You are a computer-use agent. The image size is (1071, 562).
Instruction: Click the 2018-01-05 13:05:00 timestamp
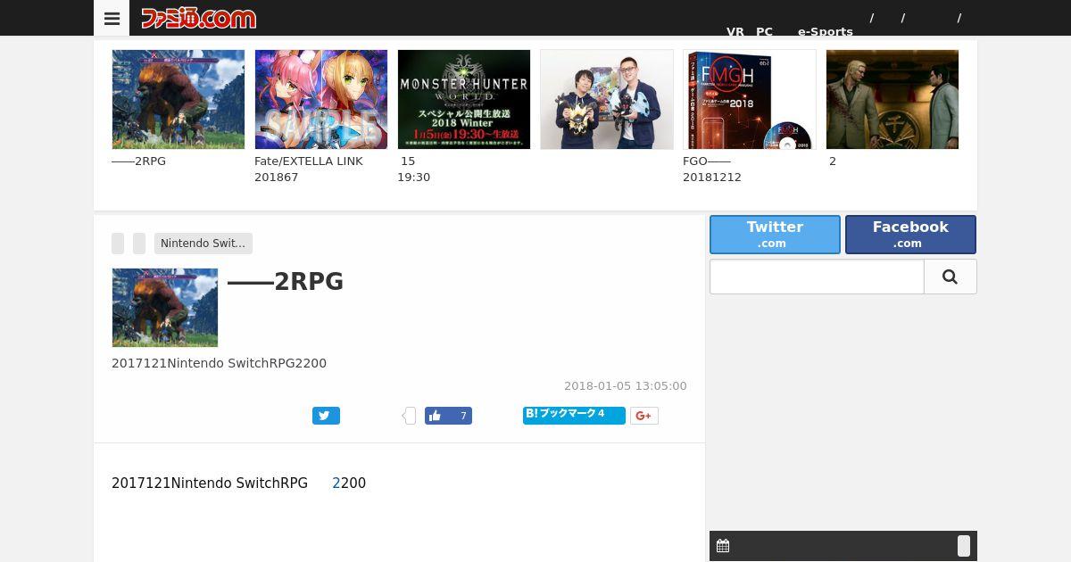(626, 386)
